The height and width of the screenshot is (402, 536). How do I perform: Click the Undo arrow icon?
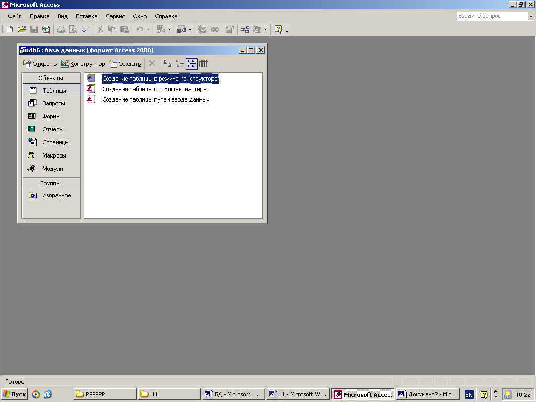139,29
